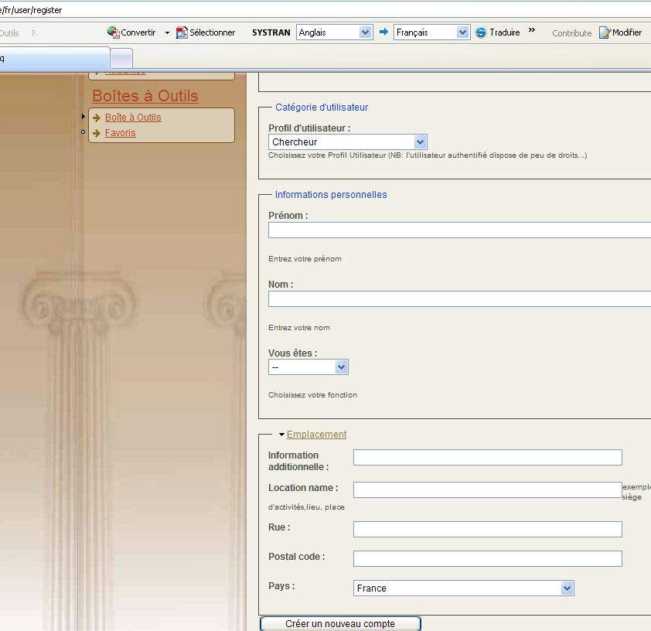Click the Contribute toolbar item

[571, 33]
